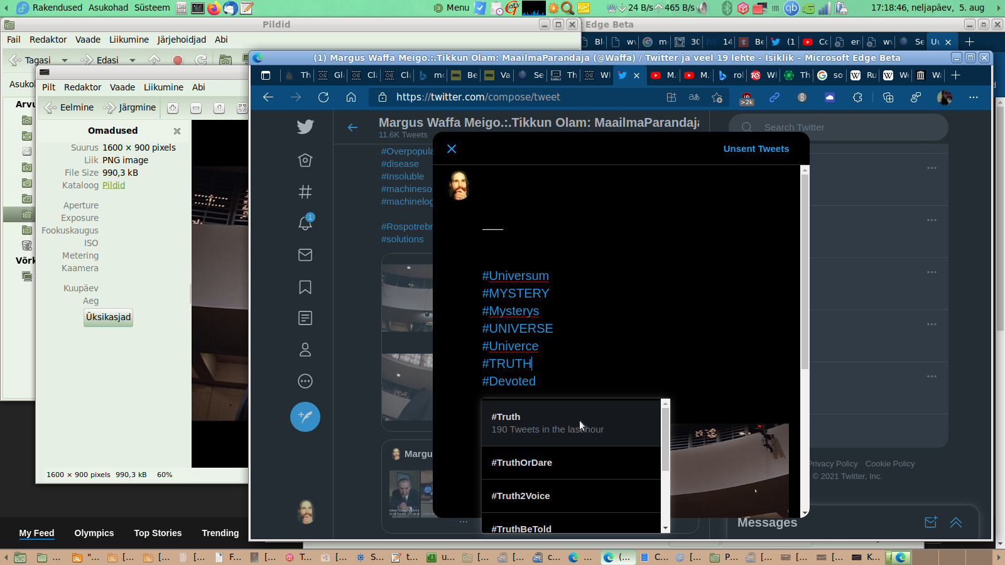Open the Edge translate page icon
1005x565 pixels.
click(694, 97)
